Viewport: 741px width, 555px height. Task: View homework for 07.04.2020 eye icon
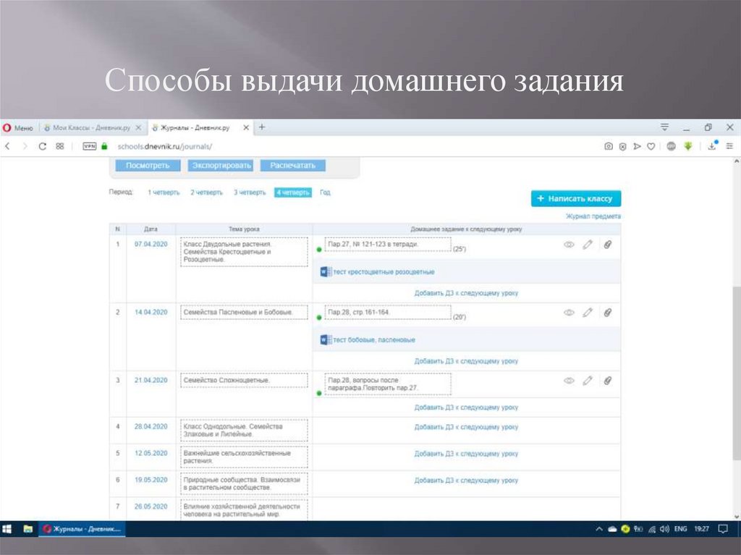coord(569,245)
